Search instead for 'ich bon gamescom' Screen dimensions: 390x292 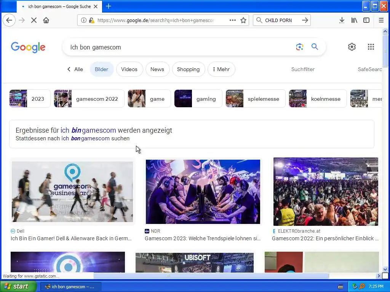pyautogui.click(x=86, y=138)
